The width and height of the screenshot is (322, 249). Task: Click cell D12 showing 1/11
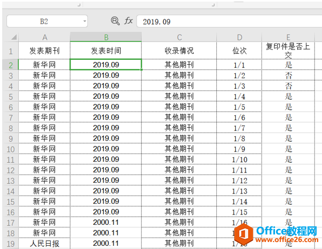[239, 170]
